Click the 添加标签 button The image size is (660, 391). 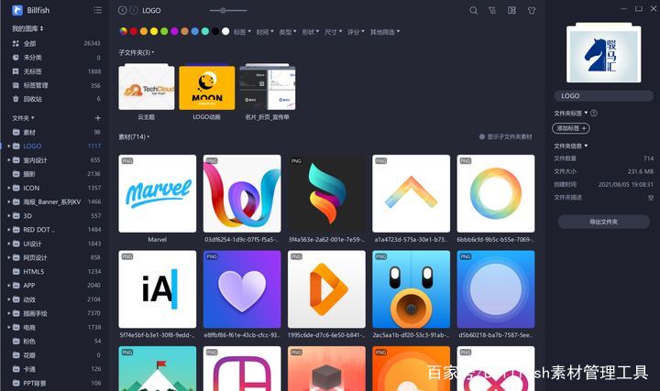[x=571, y=128]
